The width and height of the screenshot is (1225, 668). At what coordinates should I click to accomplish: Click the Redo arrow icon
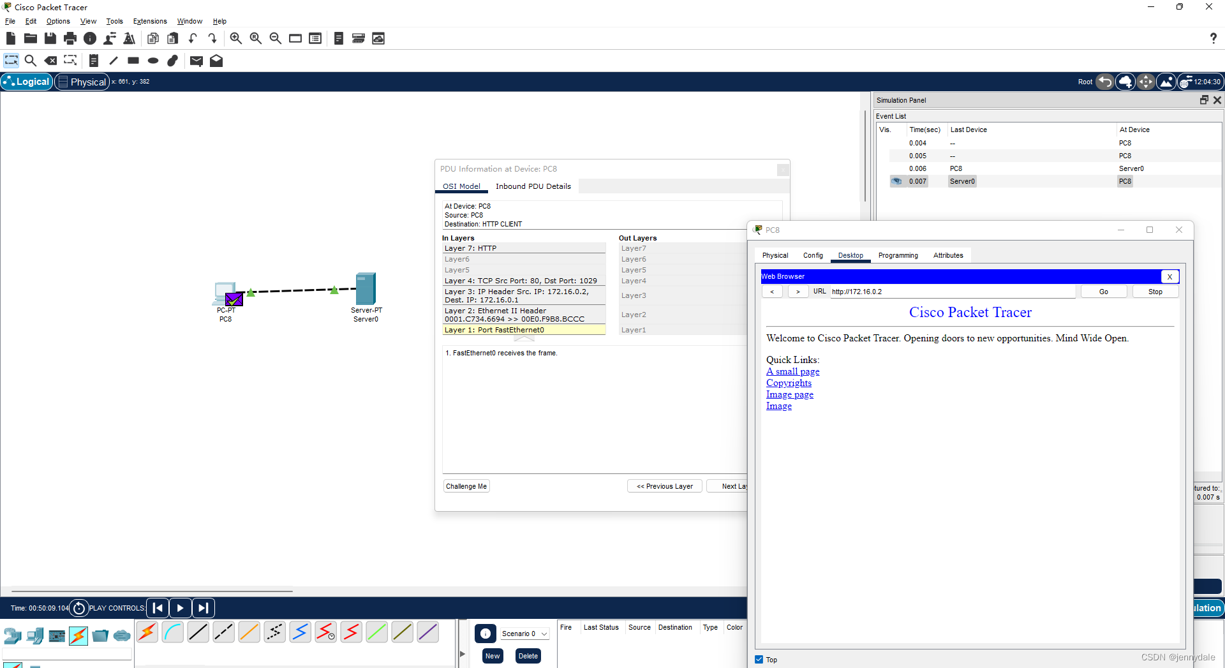[x=212, y=38]
